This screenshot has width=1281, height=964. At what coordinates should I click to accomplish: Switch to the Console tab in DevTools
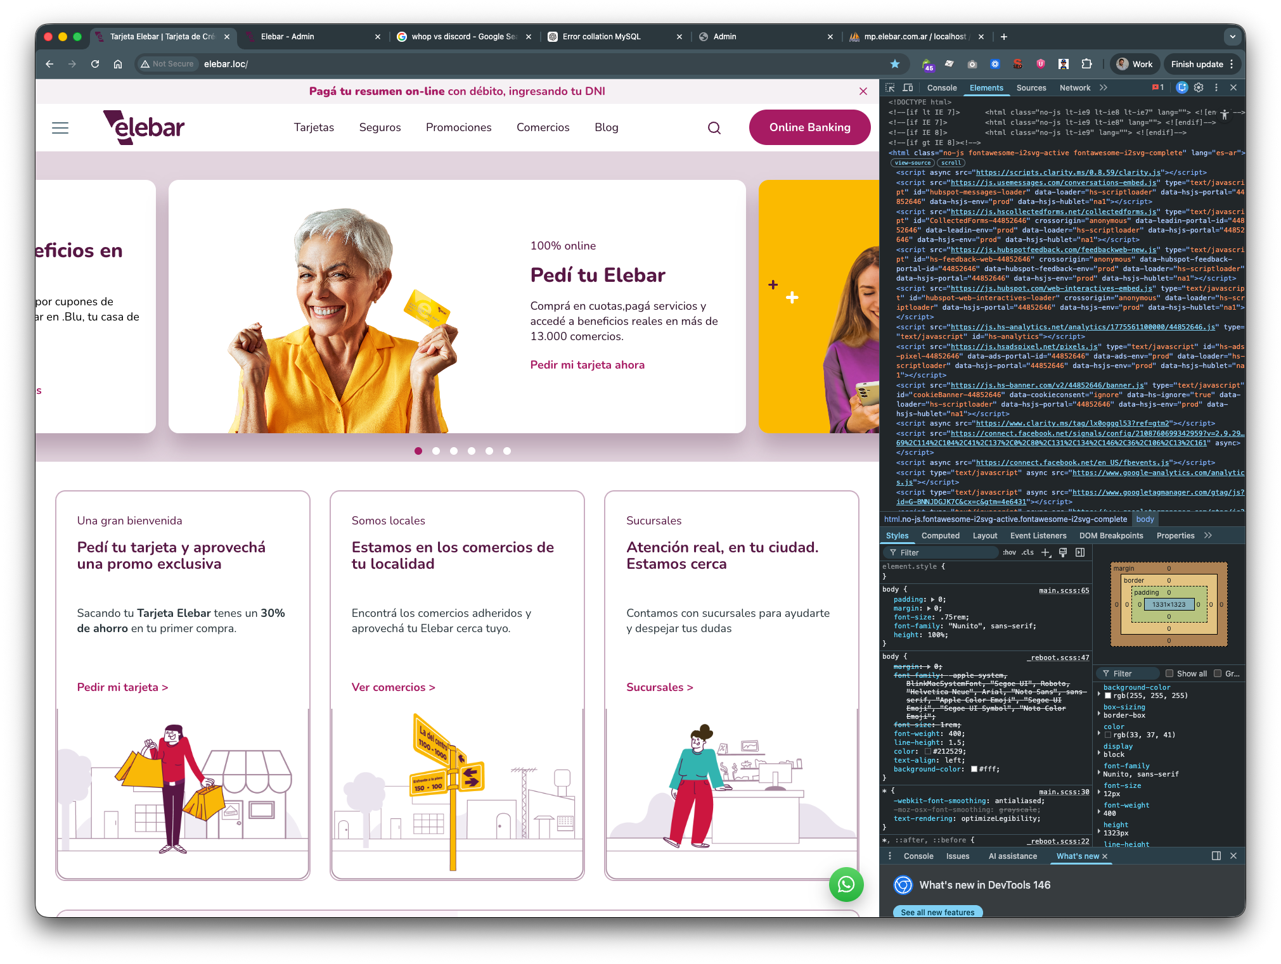941,88
